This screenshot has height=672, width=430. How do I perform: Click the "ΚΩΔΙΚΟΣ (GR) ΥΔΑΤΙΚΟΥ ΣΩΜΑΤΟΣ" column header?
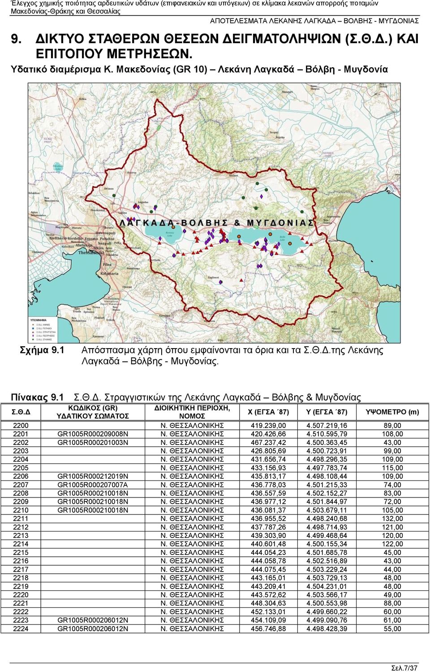tap(93, 412)
